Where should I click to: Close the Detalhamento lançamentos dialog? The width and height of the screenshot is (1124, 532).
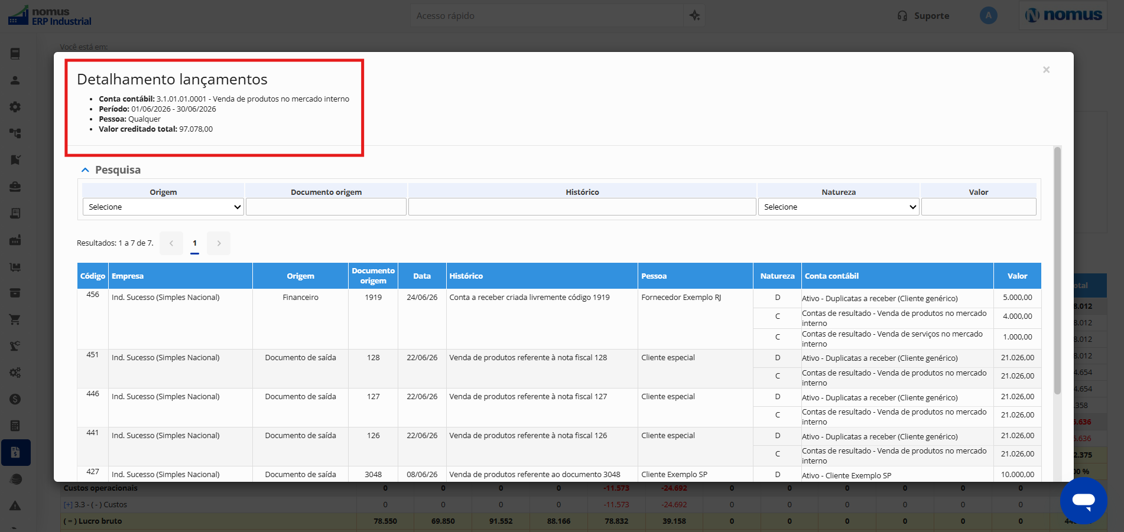click(x=1046, y=70)
